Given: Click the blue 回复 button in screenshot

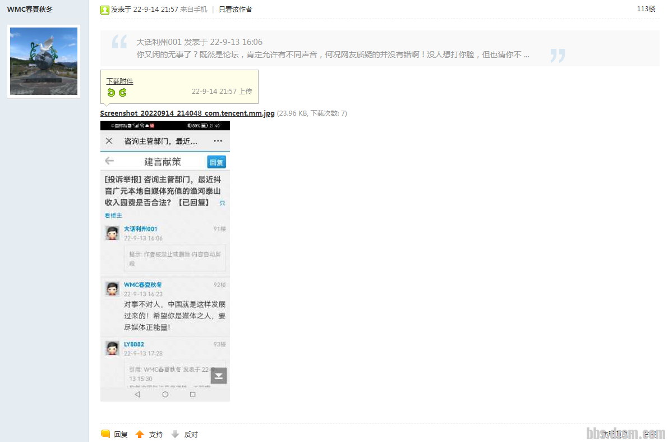Looking at the screenshot, I should [216, 162].
